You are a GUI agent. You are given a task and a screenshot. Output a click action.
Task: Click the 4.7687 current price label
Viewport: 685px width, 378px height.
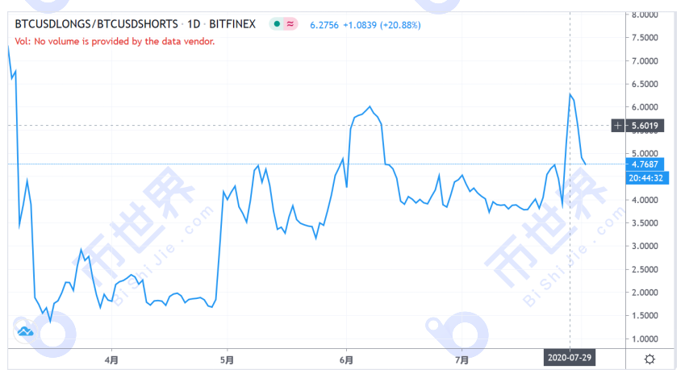pos(645,164)
